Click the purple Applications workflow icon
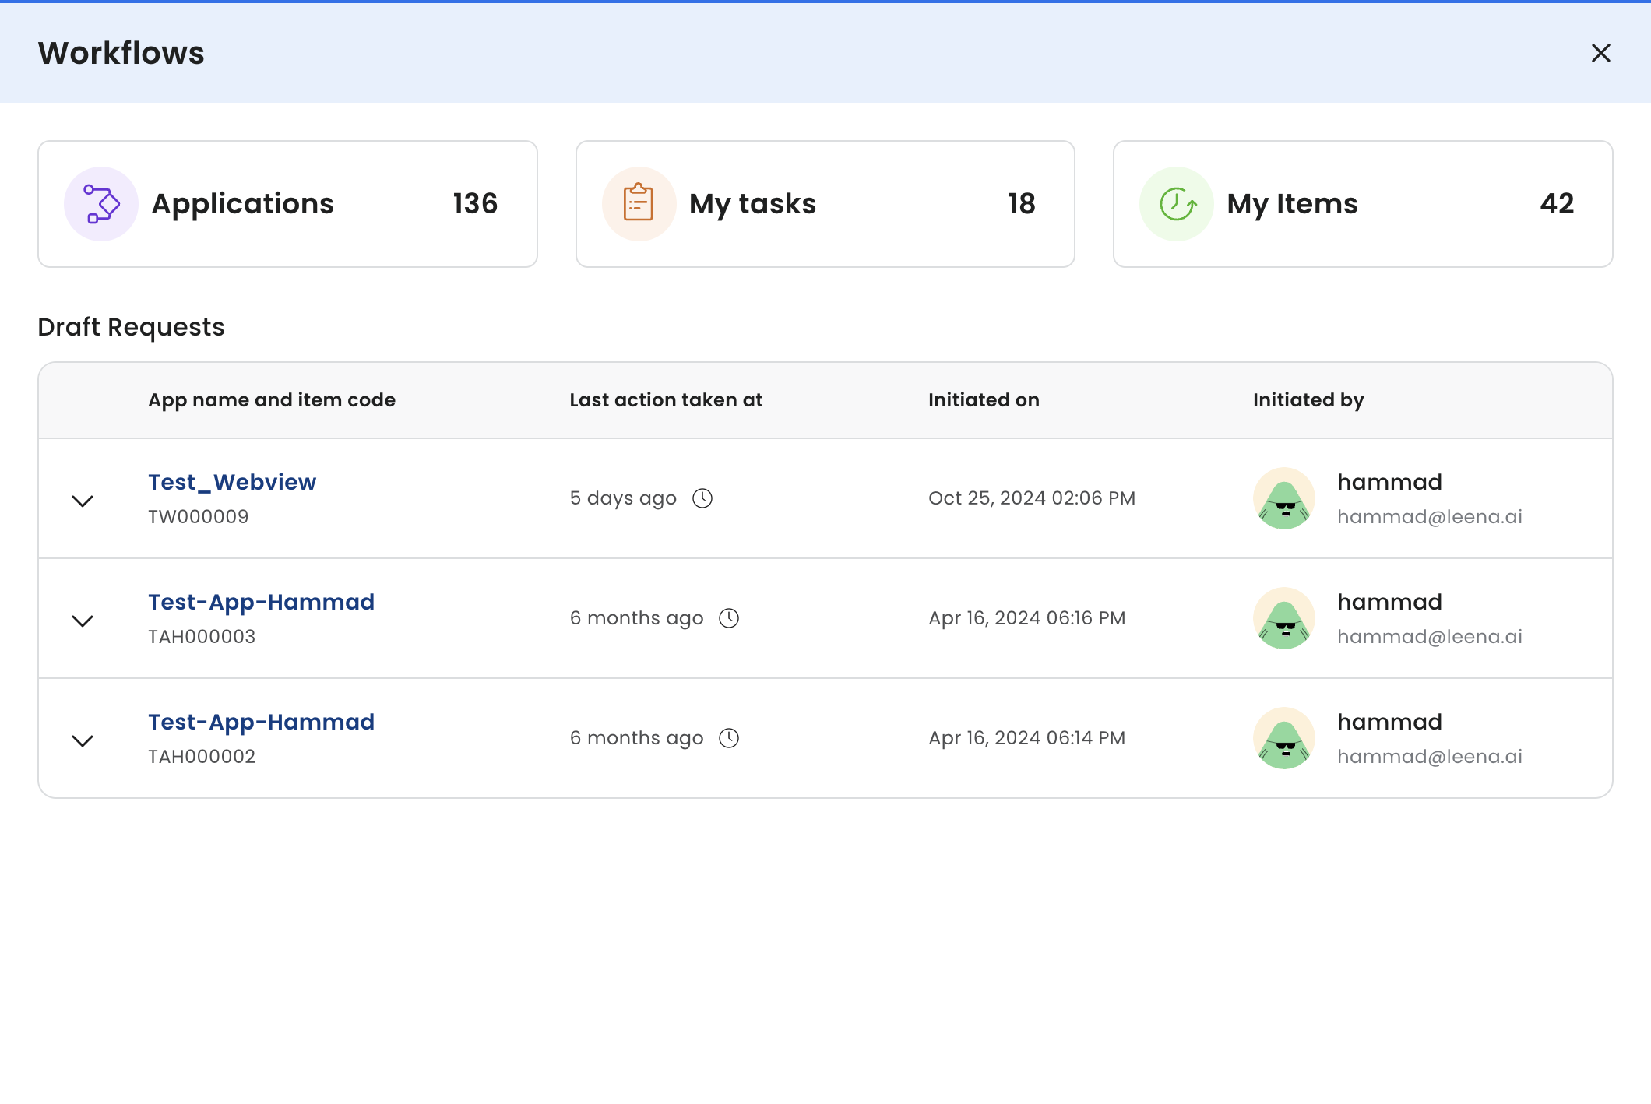Viewport: 1651px width, 1104px height. pos(101,204)
